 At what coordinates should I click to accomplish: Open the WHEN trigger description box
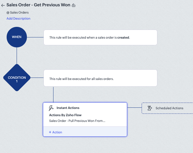pyautogui.click(x=100, y=37)
